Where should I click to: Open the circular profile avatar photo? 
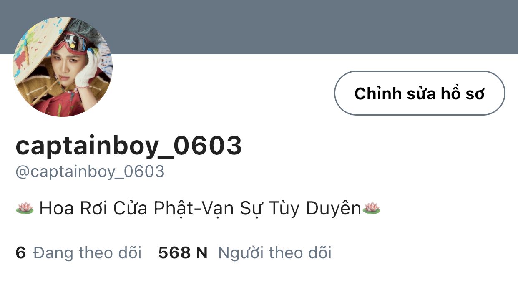(x=63, y=67)
